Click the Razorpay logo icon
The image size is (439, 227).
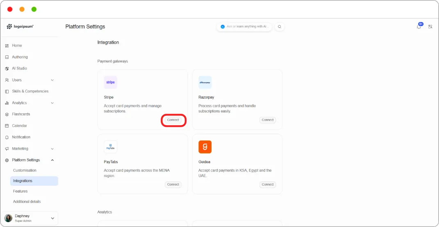(205, 82)
